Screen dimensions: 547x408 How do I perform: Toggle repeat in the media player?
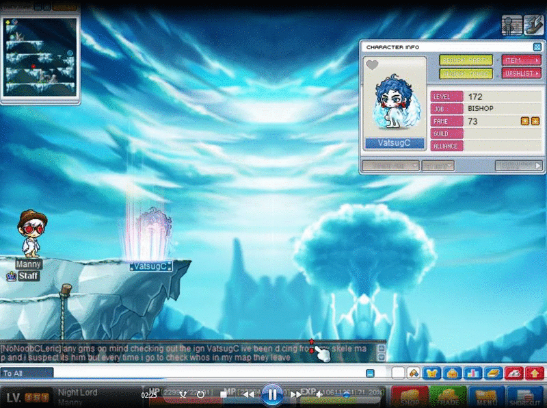[200, 395]
